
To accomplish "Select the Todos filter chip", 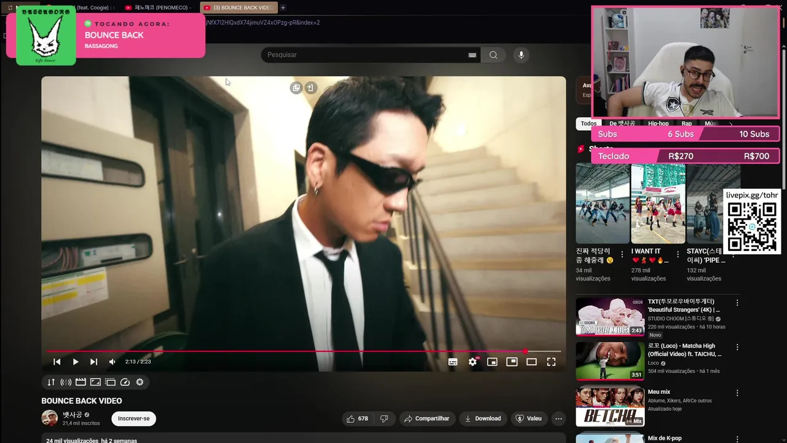I will 588,124.
